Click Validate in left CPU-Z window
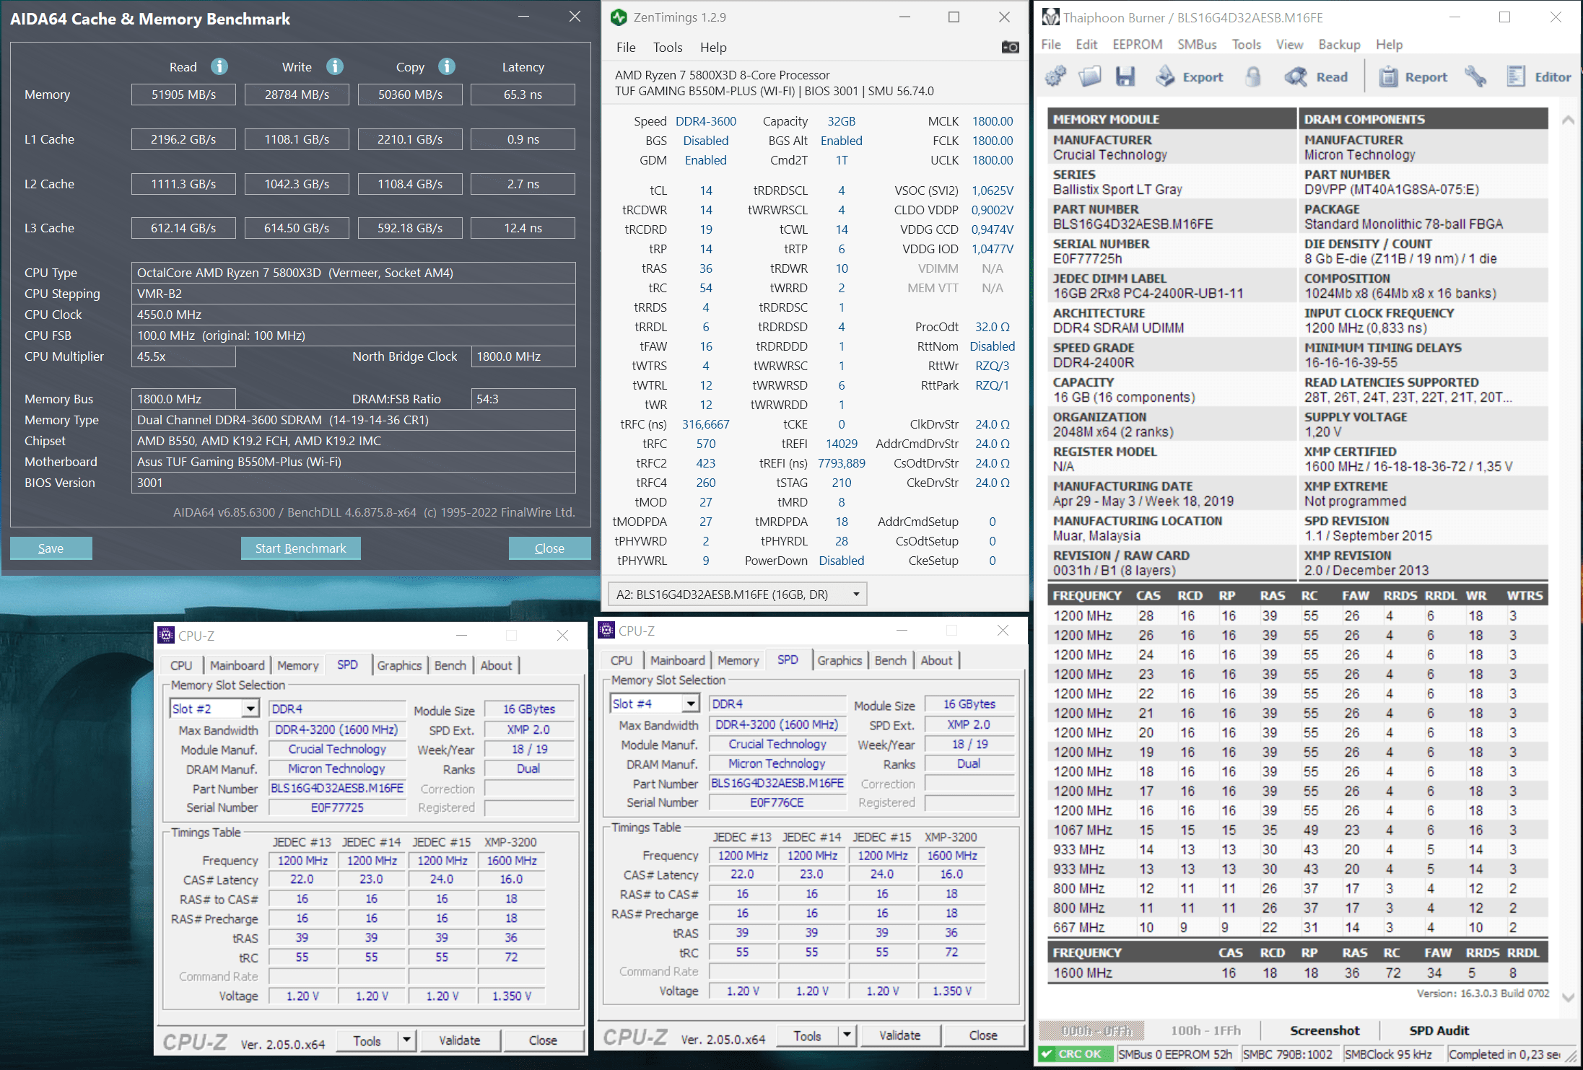 (459, 1040)
